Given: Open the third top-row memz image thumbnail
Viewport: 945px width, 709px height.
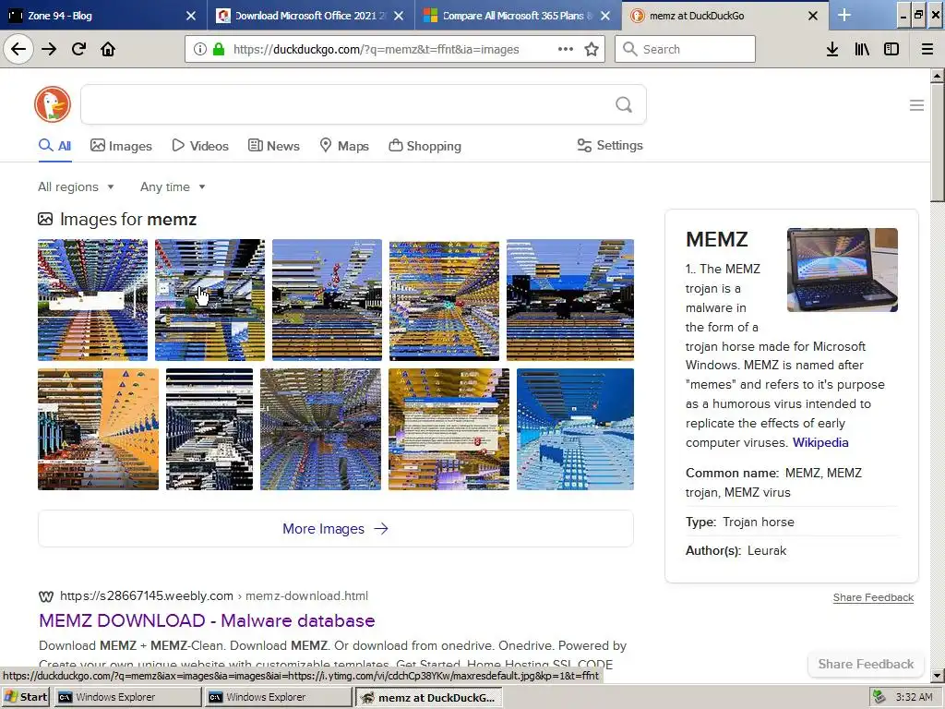Looking at the screenshot, I should coord(327,300).
